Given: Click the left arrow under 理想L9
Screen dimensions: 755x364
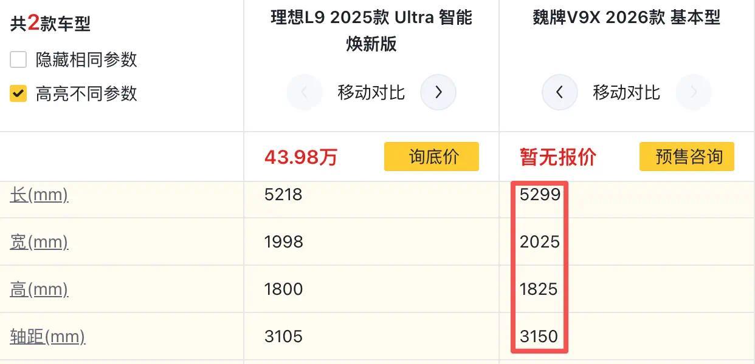Looking at the screenshot, I should tap(304, 92).
